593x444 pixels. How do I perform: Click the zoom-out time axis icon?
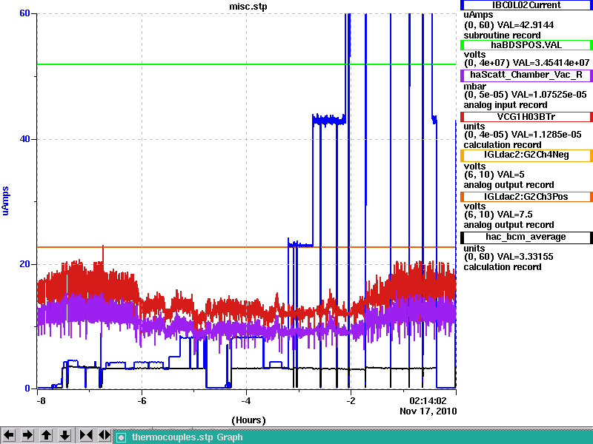click(105, 435)
